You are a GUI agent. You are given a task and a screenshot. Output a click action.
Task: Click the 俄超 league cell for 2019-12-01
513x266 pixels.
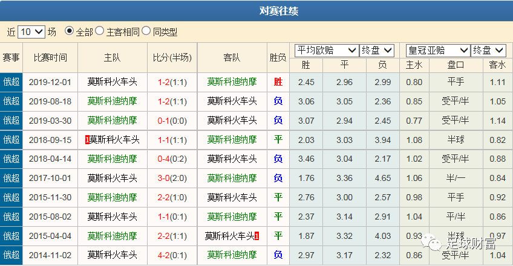(x=11, y=82)
